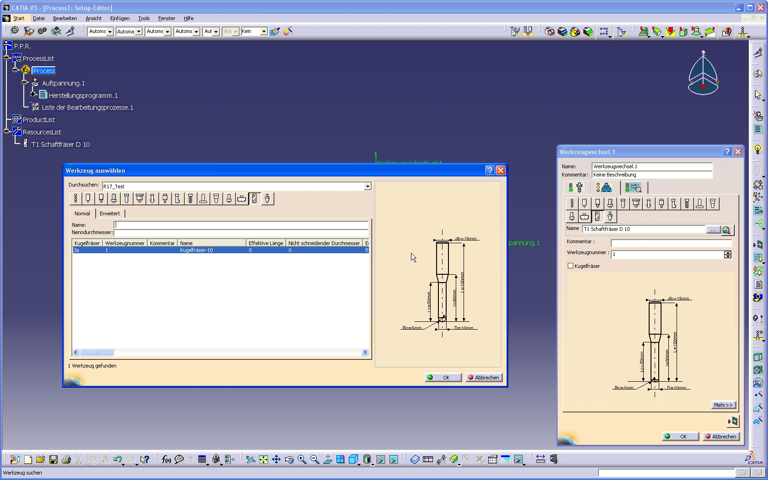This screenshot has width=768, height=480.
Task: Collapse the ResourcesList tree node
Action: coord(7,131)
